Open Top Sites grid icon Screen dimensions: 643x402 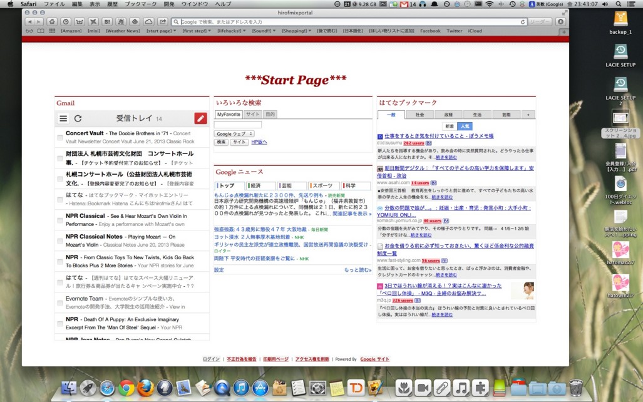pos(52,31)
